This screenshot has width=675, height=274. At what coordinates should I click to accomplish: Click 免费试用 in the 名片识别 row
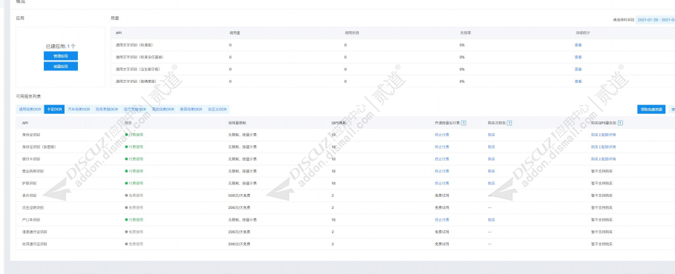(x=441, y=196)
